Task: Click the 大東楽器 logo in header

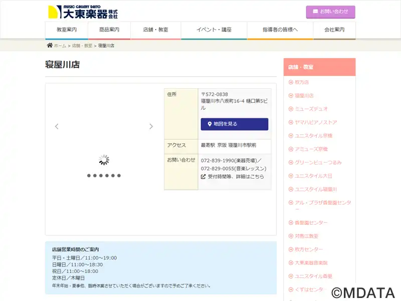Action: click(x=83, y=12)
